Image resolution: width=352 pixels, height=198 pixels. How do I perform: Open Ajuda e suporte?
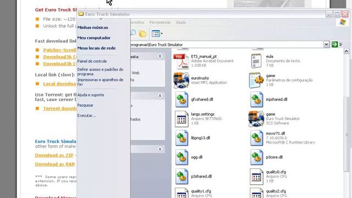90,95
